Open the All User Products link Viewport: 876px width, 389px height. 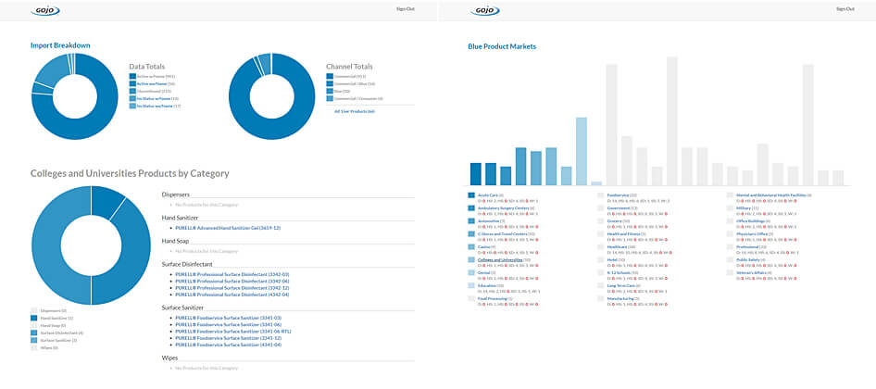click(x=354, y=111)
